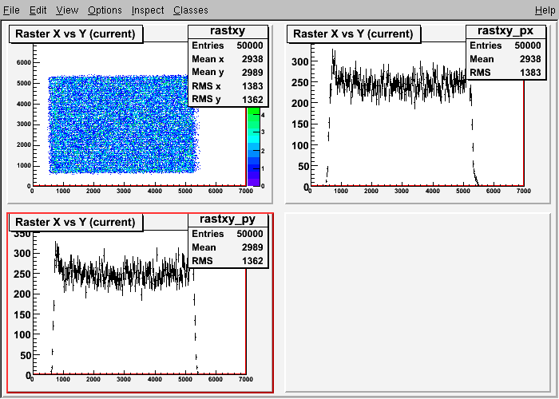Select the rastxy 2D histogram title box
Image resolution: width=559 pixels, height=399 pixels.
pos(76,34)
